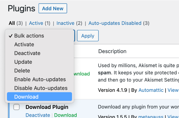This screenshot has height=118, width=179.
Task: Select Update in the bulk actions list
Action: tap(23, 62)
